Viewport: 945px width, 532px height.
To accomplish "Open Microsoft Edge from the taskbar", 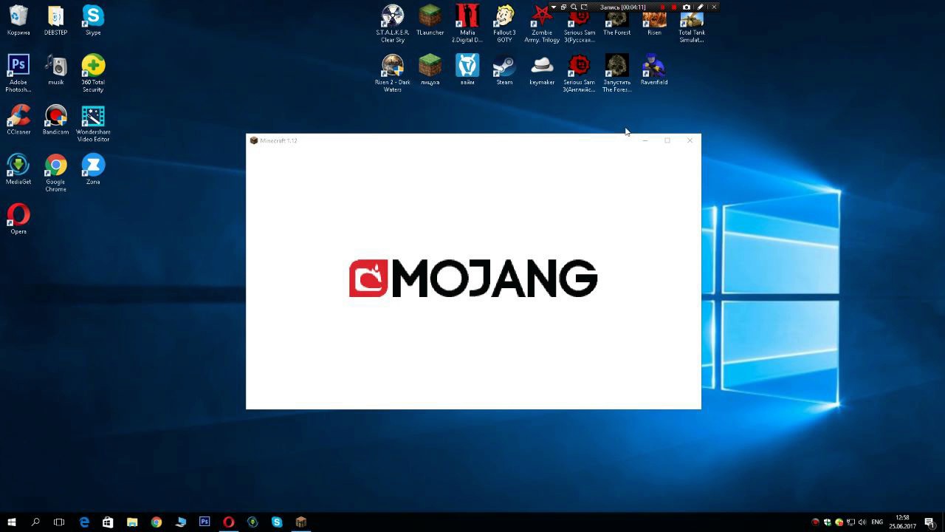I will tap(84, 522).
